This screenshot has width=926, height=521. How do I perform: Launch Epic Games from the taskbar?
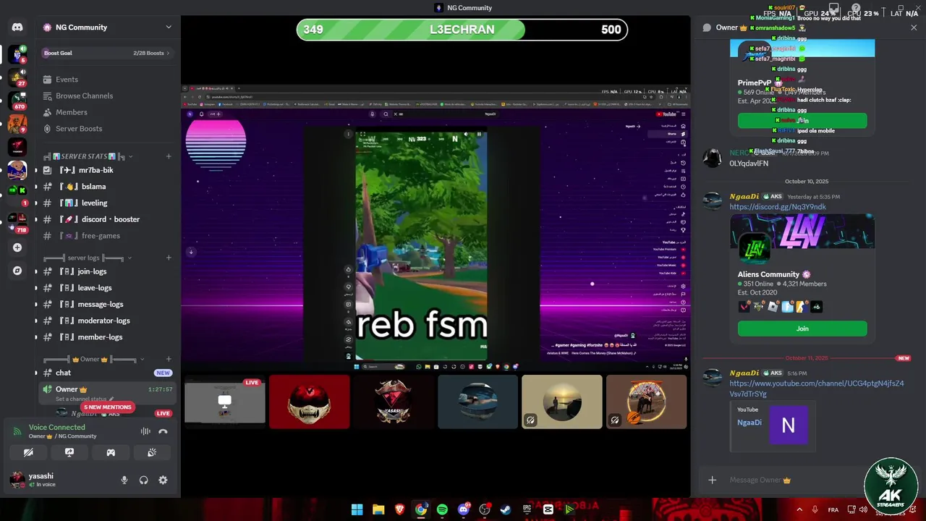[527, 509]
